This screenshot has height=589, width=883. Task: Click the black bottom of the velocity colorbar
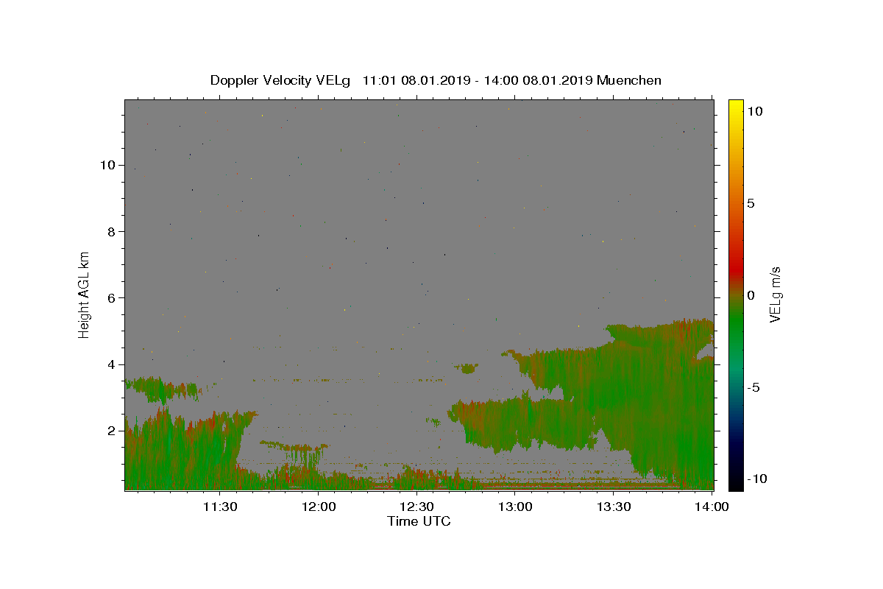click(735, 482)
